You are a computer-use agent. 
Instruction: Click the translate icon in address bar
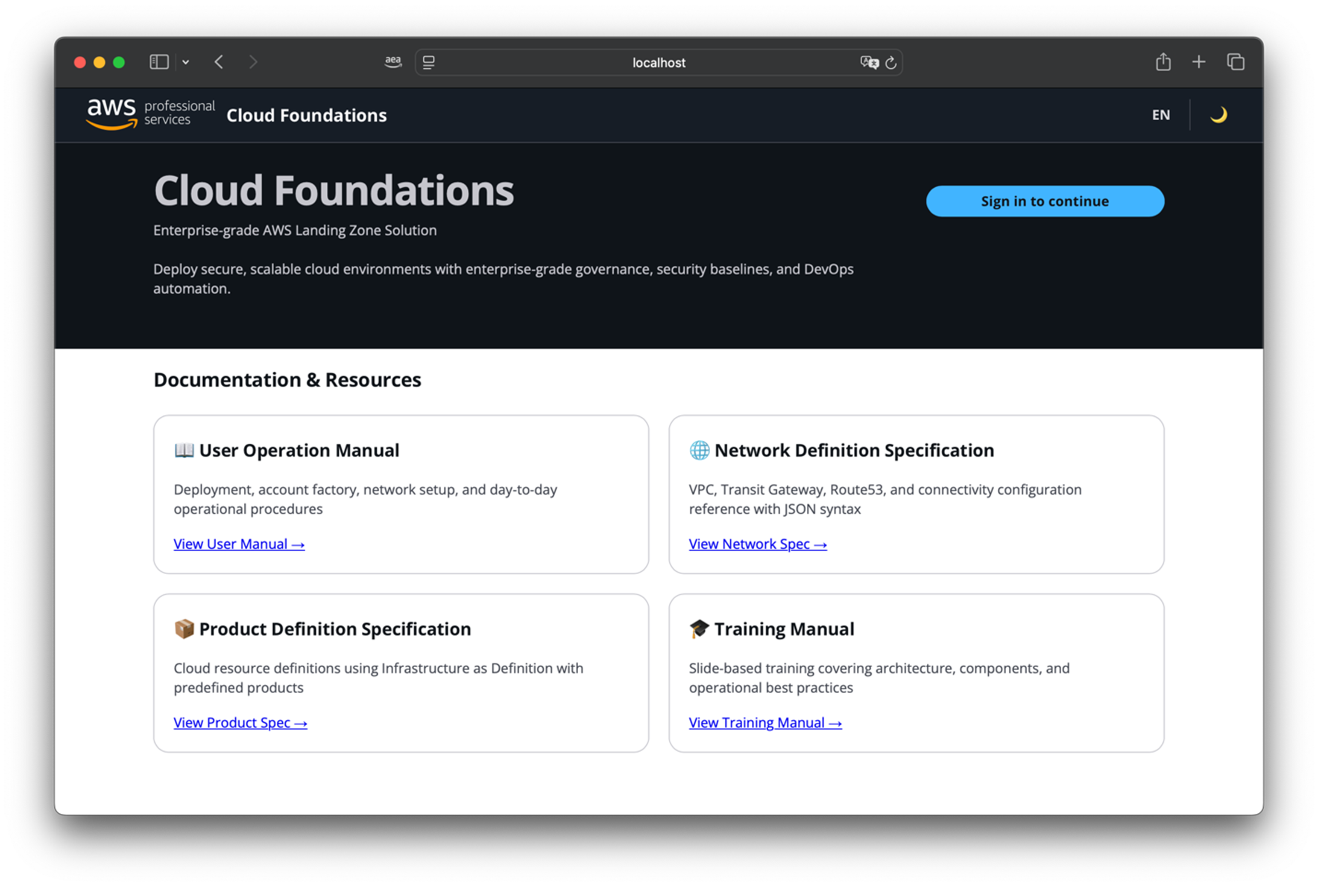(869, 62)
